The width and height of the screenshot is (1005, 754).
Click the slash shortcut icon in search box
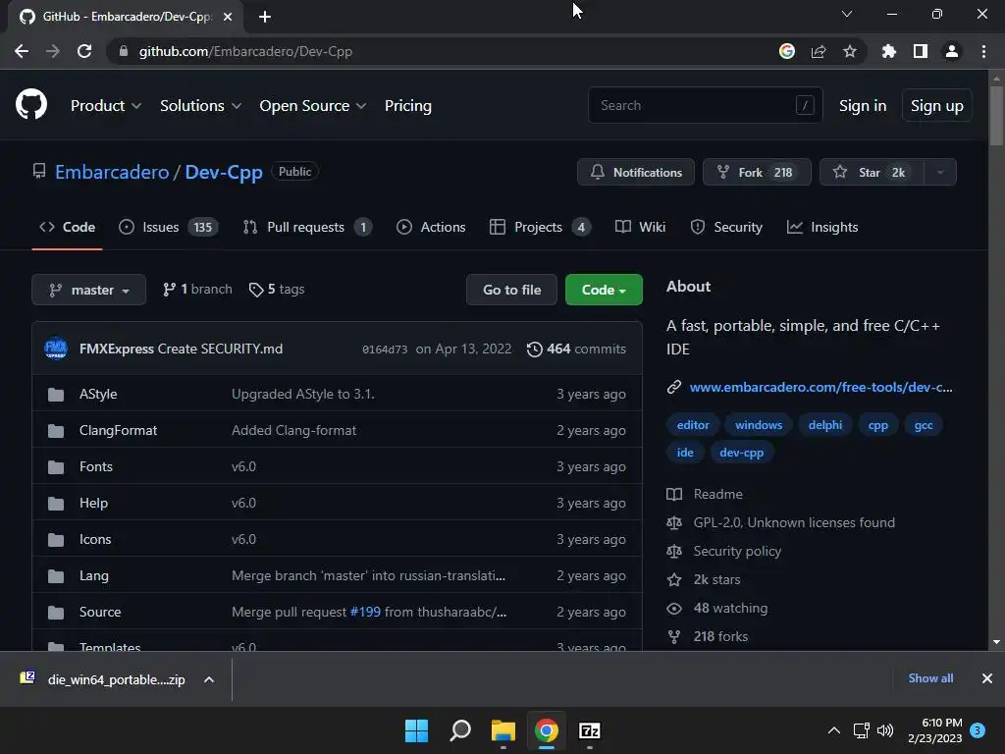coord(805,104)
